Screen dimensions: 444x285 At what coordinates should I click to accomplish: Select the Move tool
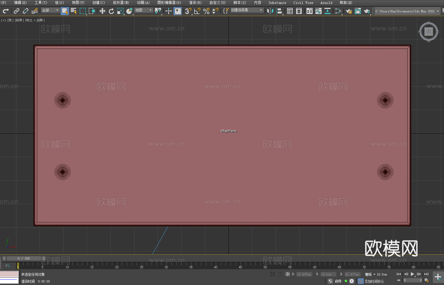click(x=102, y=11)
